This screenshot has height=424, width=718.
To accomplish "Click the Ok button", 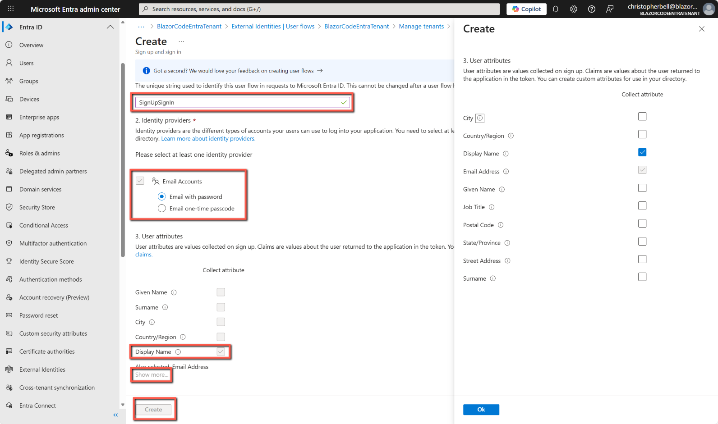I will pyautogui.click(x=481, y=410).
